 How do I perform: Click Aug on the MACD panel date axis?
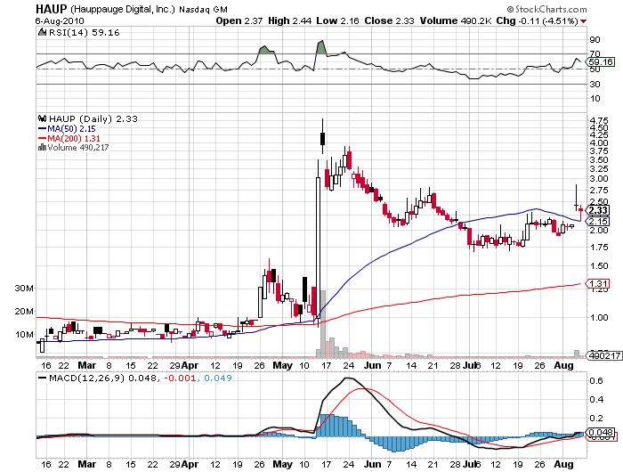pos(563,464)
